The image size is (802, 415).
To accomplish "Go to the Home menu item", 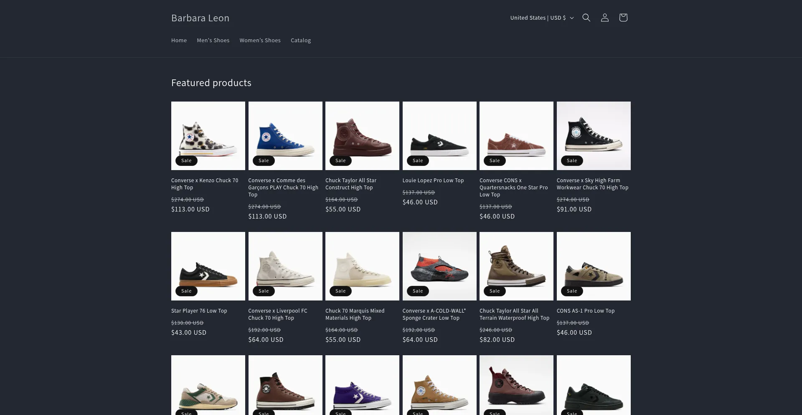I will coord(179,41).
